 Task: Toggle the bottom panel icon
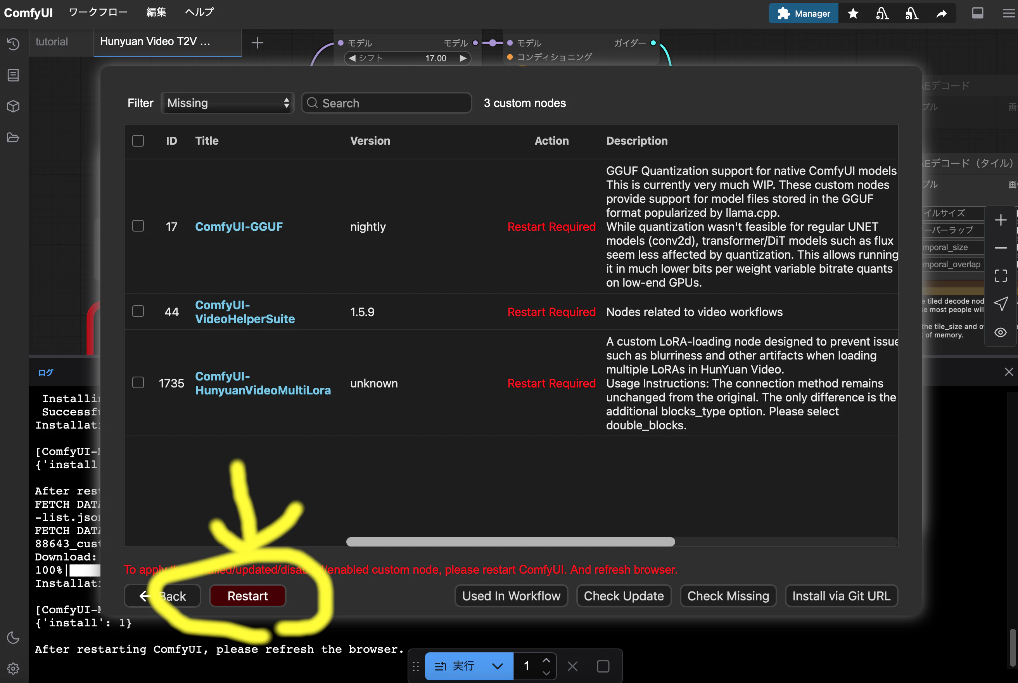click(978, 14)
